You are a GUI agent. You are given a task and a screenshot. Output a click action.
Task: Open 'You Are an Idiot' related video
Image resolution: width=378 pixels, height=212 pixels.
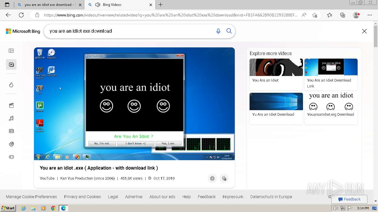[x=276, y=74]
